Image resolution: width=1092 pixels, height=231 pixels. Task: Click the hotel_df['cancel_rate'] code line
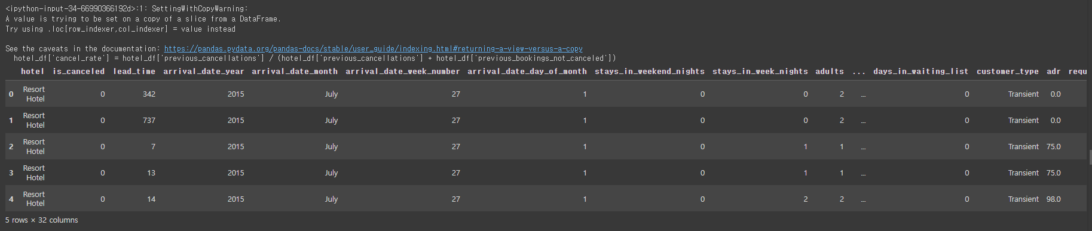coord(314,58)
